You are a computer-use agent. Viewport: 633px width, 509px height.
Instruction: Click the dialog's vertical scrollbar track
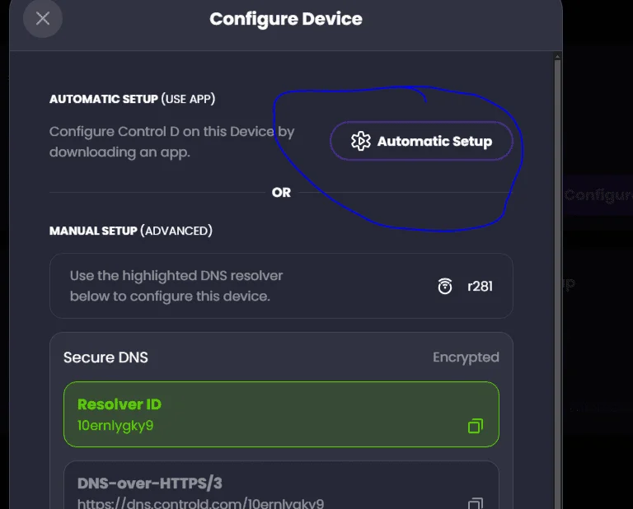[557, 283]
